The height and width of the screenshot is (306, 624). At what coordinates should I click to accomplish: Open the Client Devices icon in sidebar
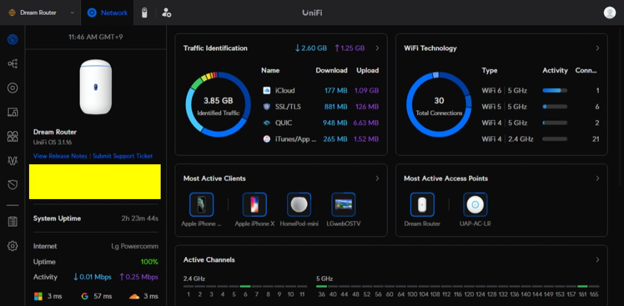coord(13,112)
